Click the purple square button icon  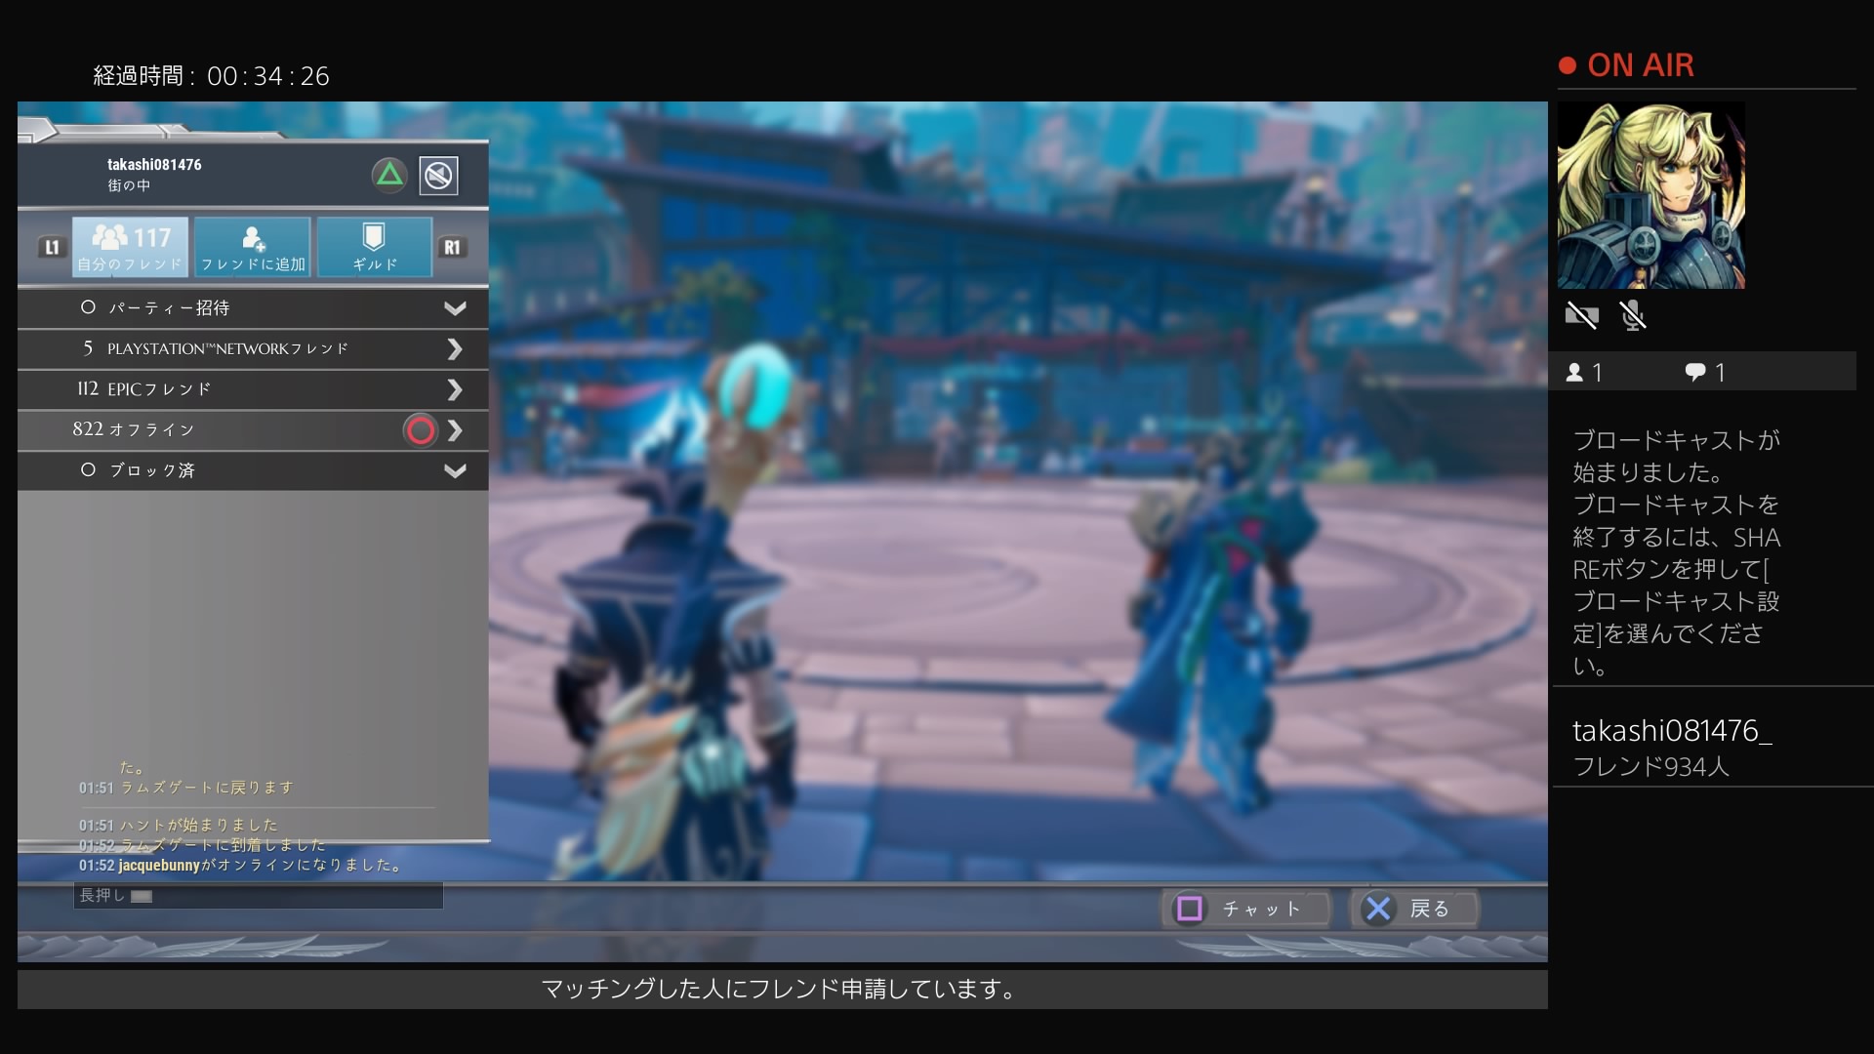(x=1190, y=910)
